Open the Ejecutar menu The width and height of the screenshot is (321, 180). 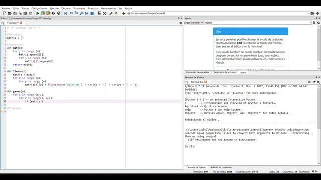(55, 8)
